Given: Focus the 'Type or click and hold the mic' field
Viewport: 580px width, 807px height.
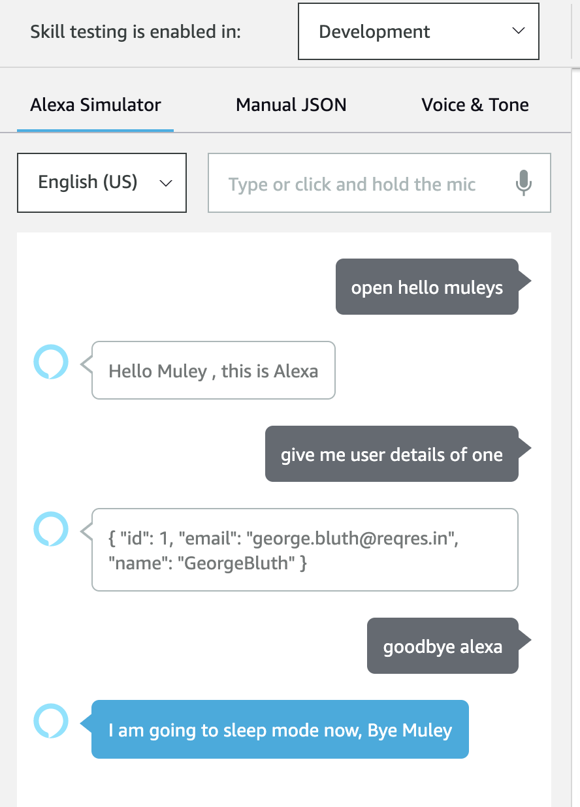Looking at the screenshot, I should [x=379, y=183].
